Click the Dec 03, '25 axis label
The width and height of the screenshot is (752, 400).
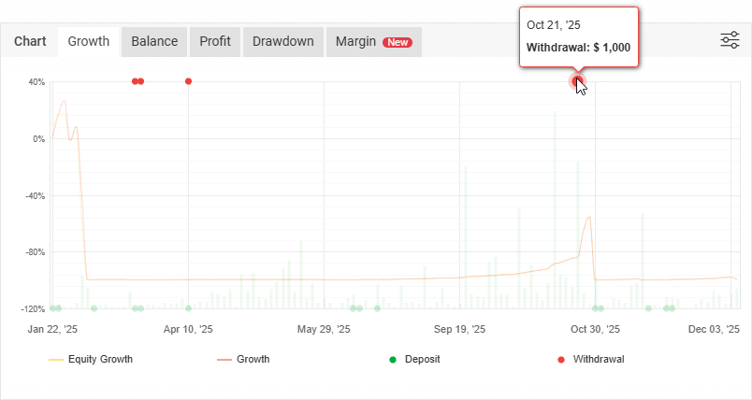pyautogui.click(x=714, y=329)
